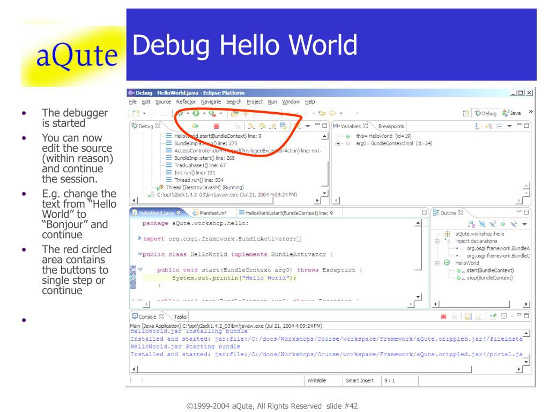Click the bug Debug launch icon in toolbar
This screenshot has height=412, width=549.
180,113
